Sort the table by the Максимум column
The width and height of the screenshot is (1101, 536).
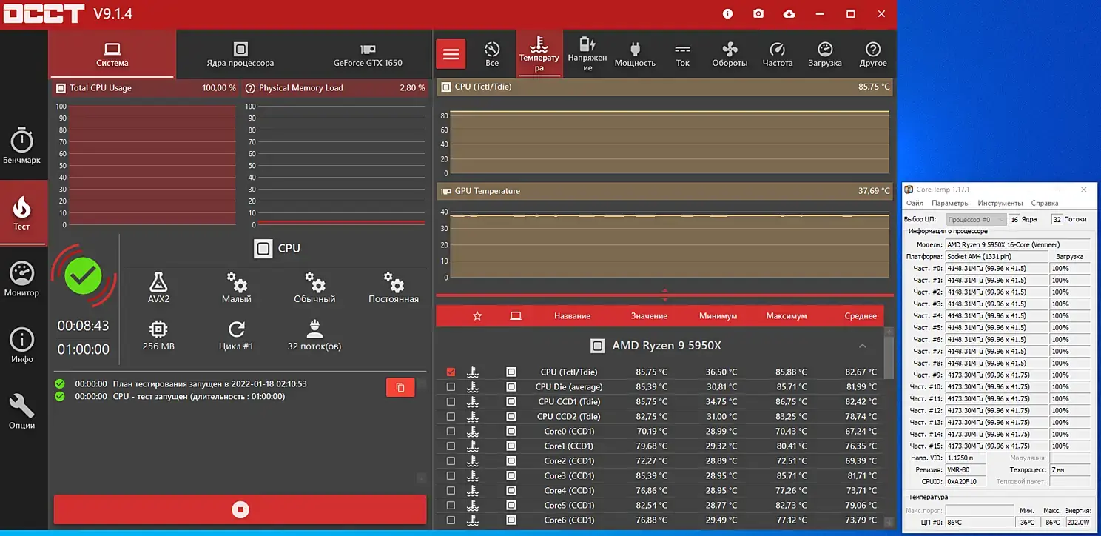point(786,316)
